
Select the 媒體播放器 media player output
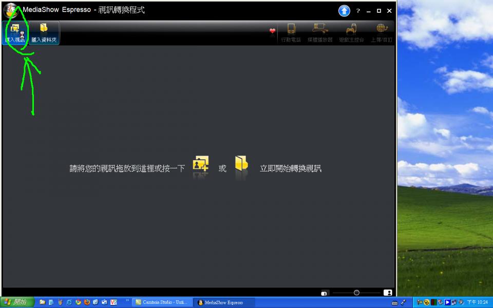pos(320,33)
